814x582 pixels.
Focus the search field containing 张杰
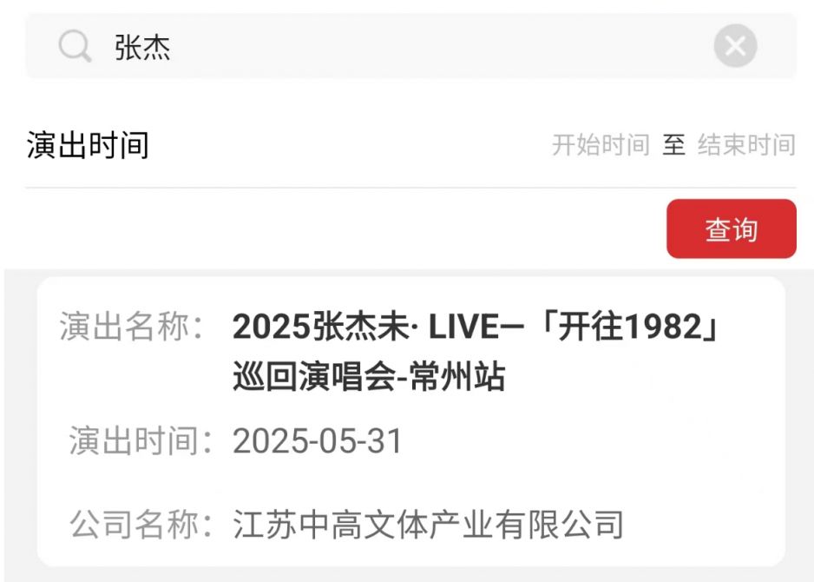tap(410, 46)
